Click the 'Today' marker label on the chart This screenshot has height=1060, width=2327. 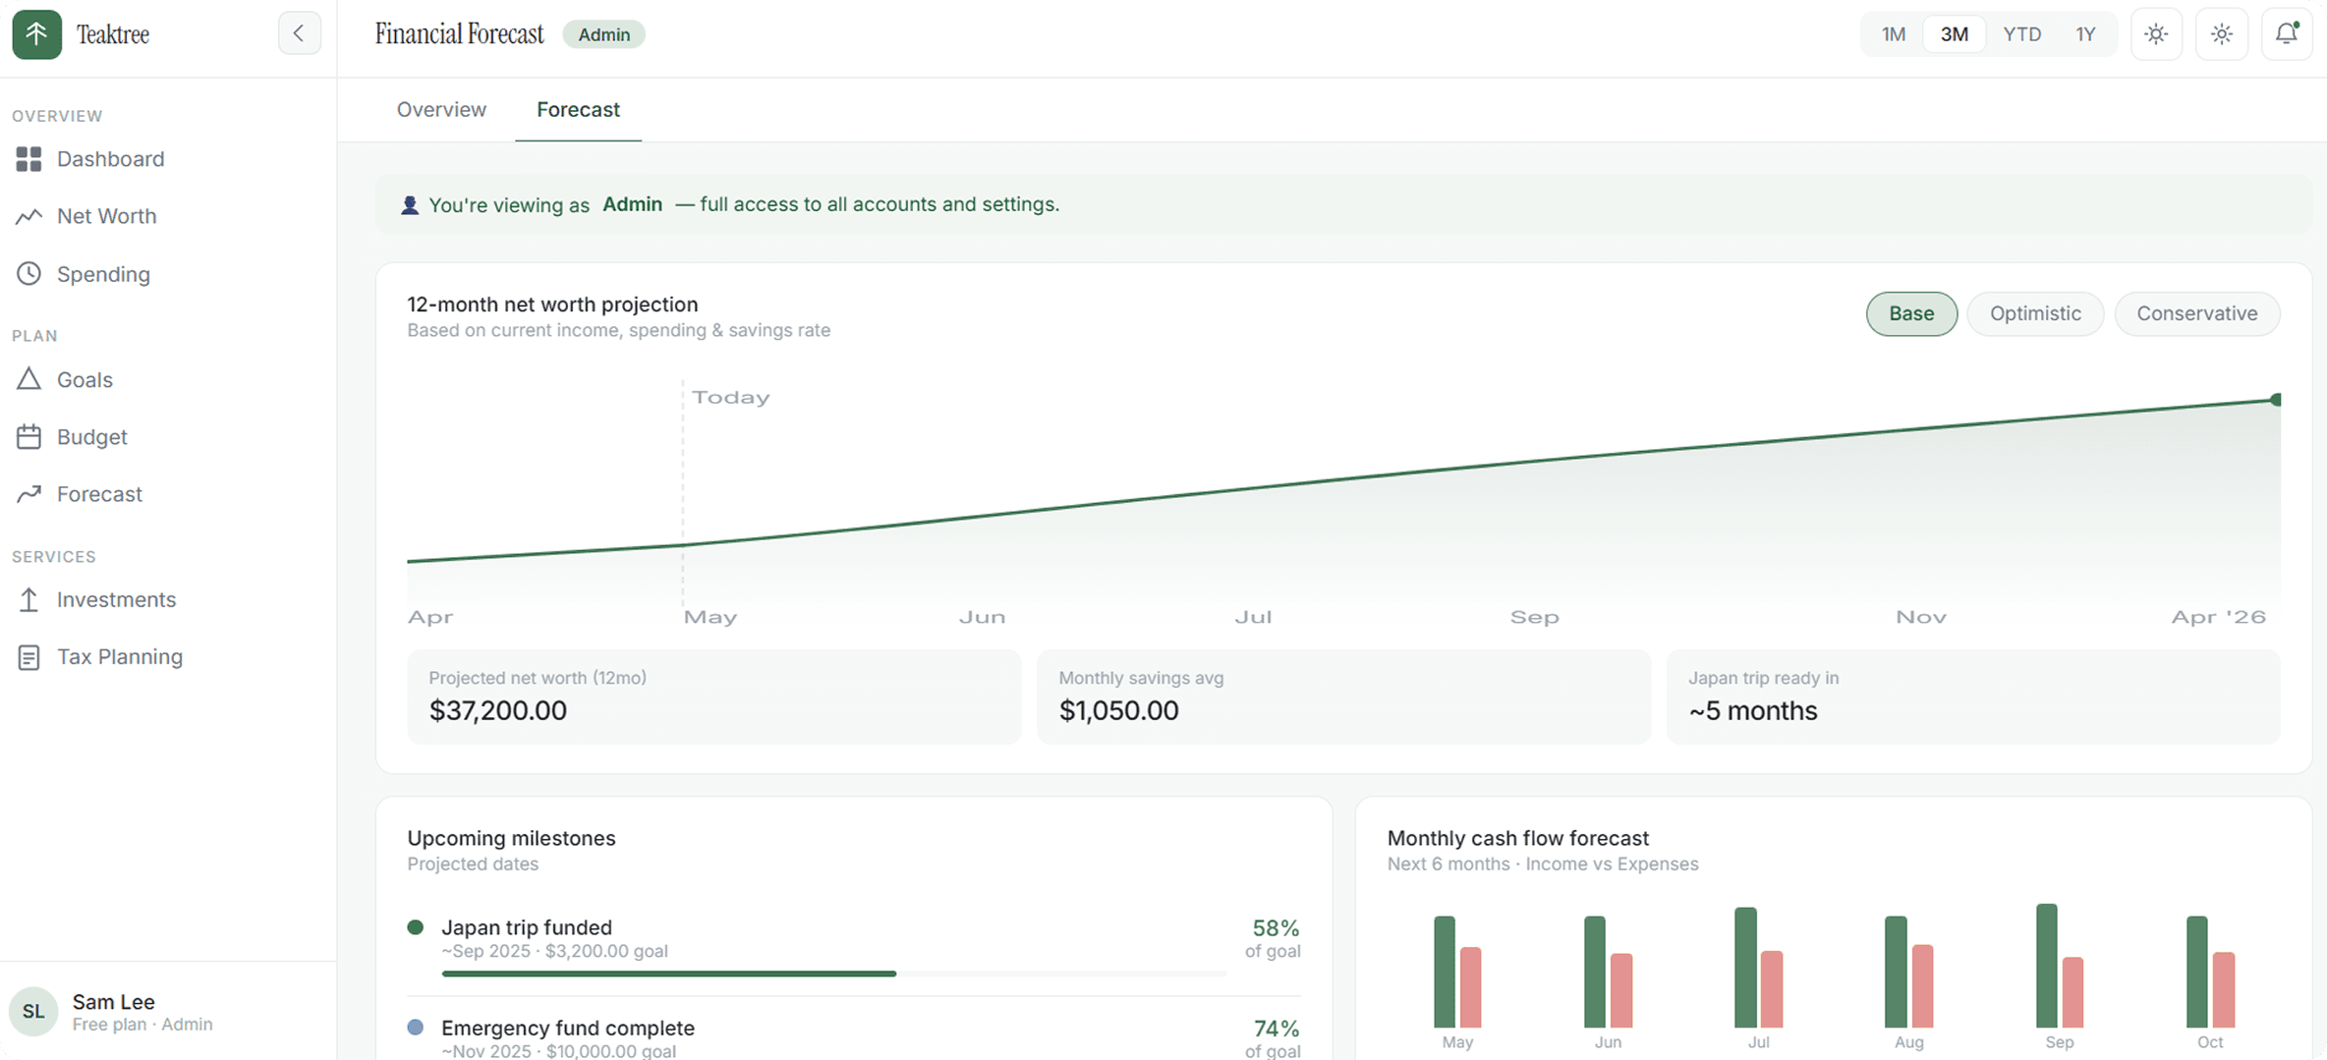(730, 398)
